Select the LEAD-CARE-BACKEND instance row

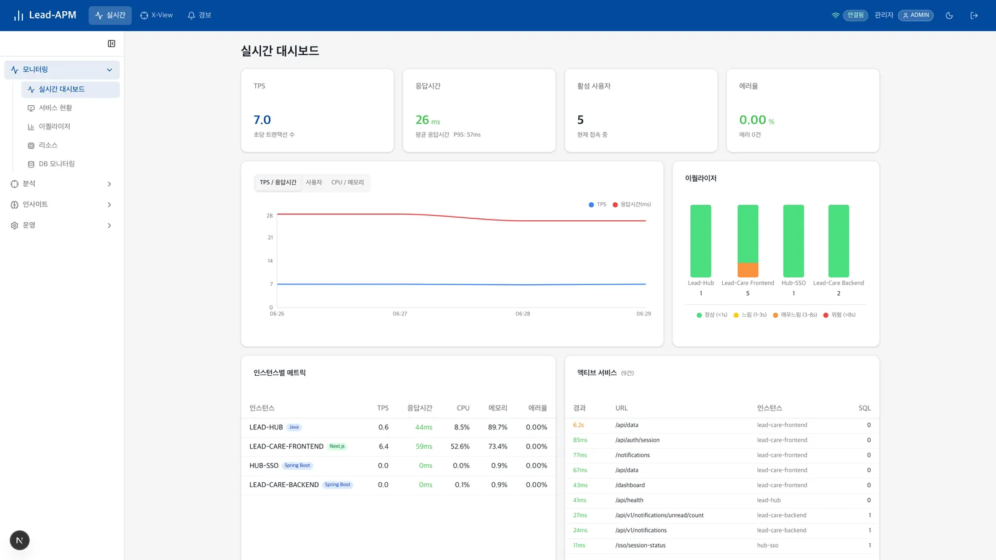pyautogui.click(x=398, y=485)
